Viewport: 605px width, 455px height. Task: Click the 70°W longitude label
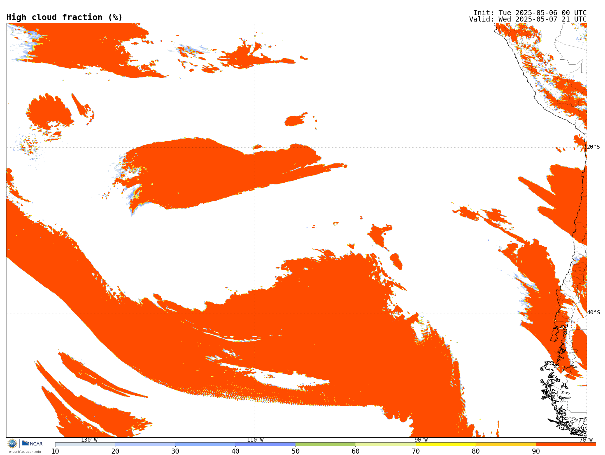[586, 440]
